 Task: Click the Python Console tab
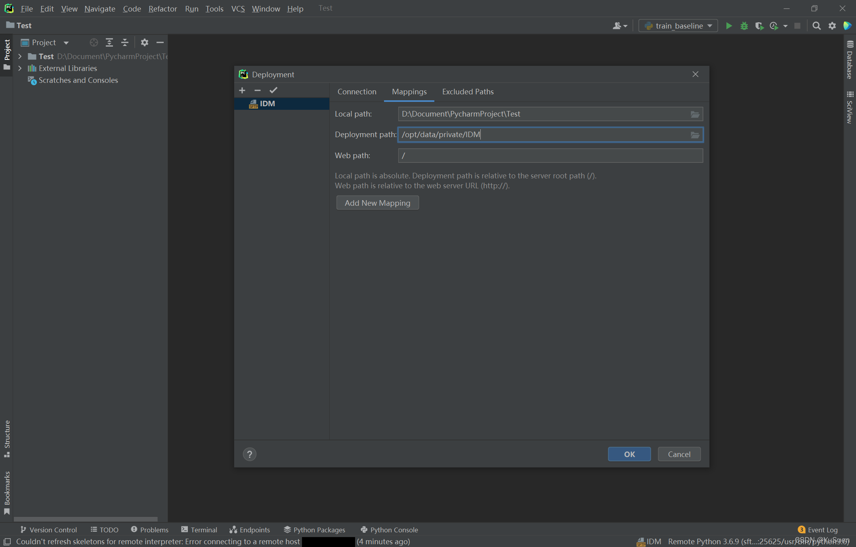pyautogui.click(x=388, y=530)
